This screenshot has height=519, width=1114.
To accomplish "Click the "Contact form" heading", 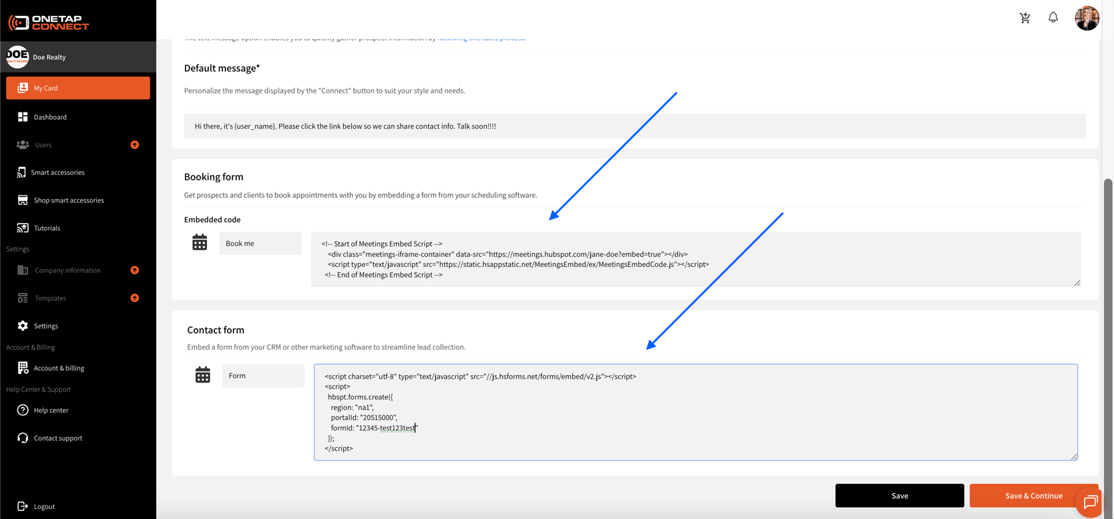I will point(215,330).
